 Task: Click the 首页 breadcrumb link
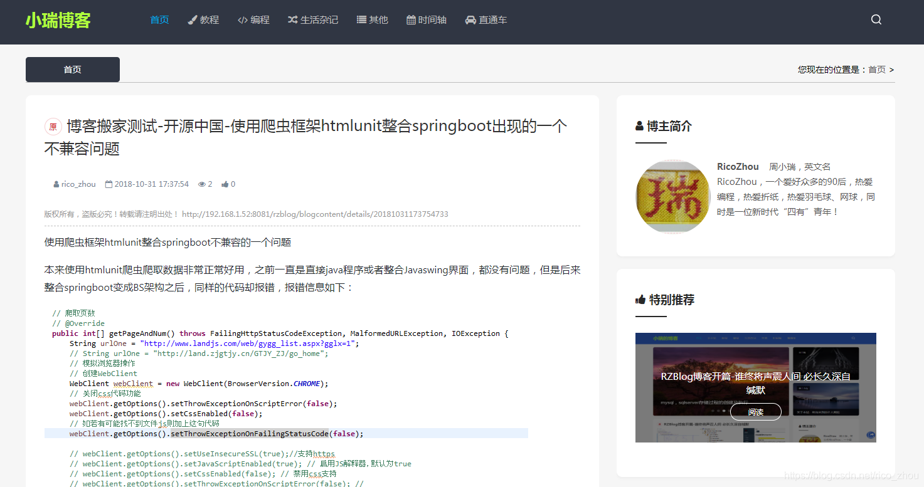click(x=877, y=70)
